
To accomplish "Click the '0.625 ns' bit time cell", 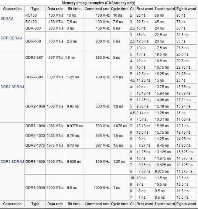I will [x=74, y=161].
